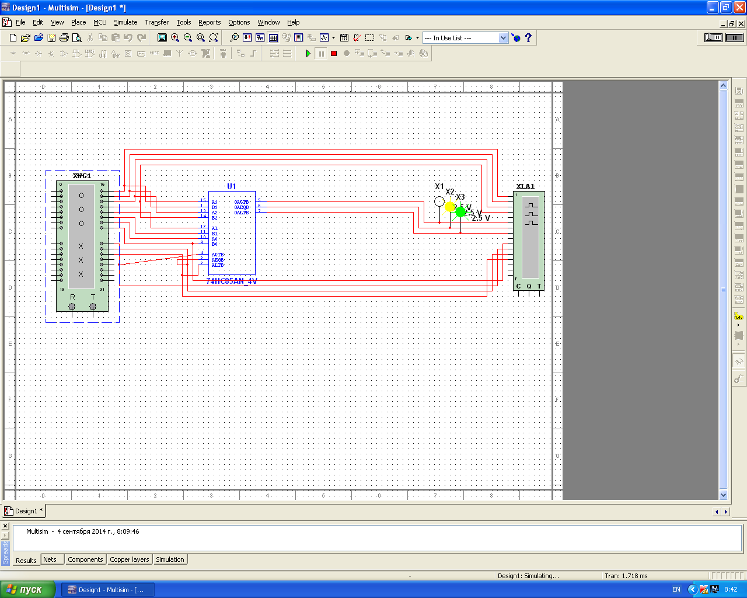The image size is (747, 598).
Task: Open the Tools menu
Action: (184, 22)
